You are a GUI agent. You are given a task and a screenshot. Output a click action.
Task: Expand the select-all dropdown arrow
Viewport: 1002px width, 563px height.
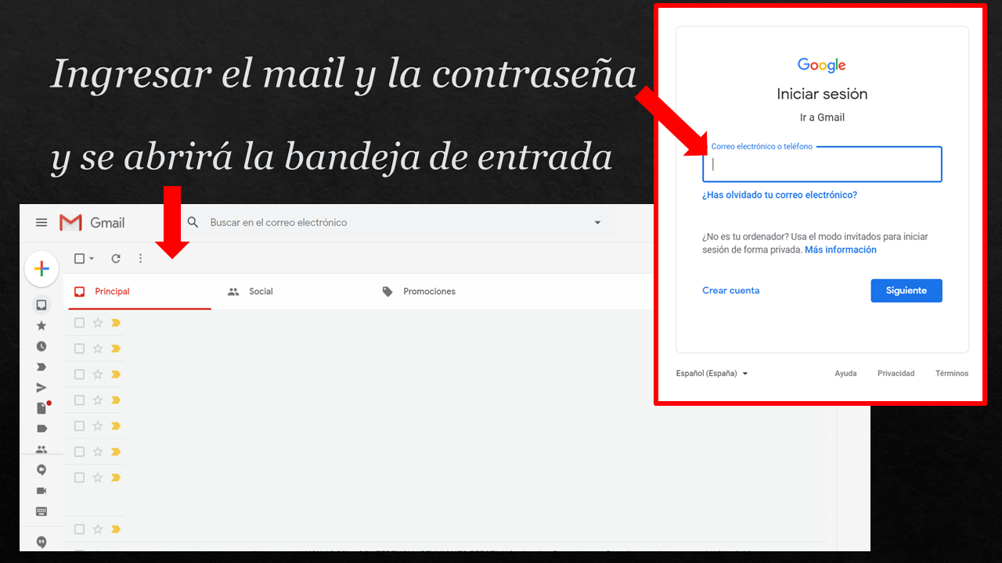[x=92, y=259]
